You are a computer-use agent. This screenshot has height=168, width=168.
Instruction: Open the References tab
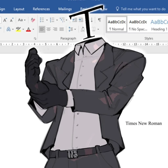coord(41,9)
